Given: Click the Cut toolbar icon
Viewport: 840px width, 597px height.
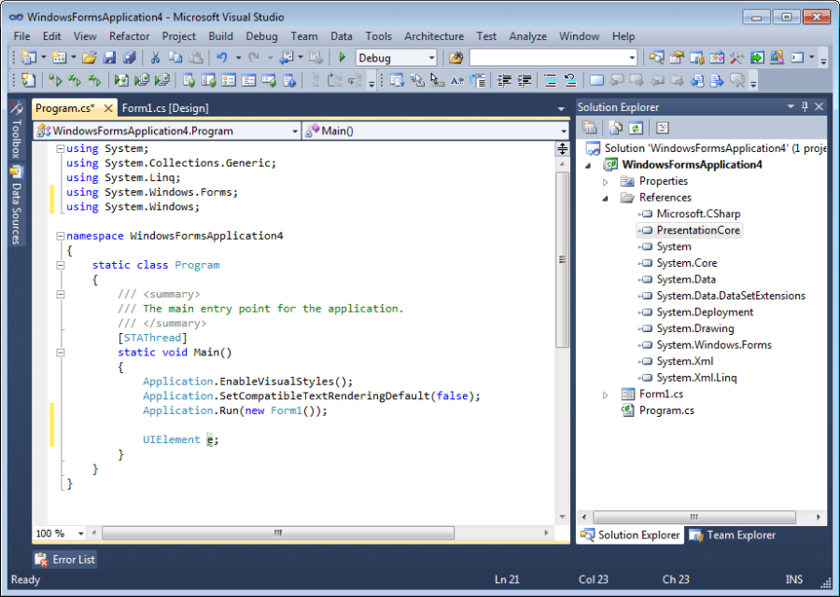Looking at the screenshot, I should click(154, 58).
